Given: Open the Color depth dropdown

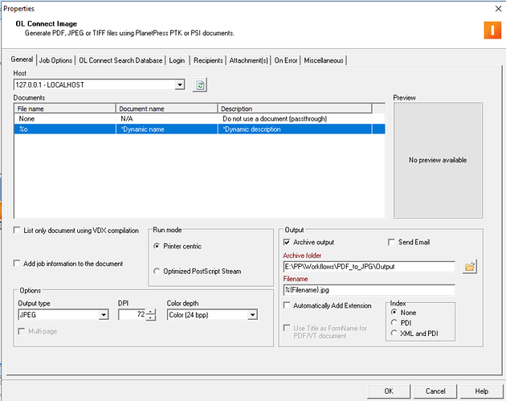Looking at the screenshot, I should [253, 315].
